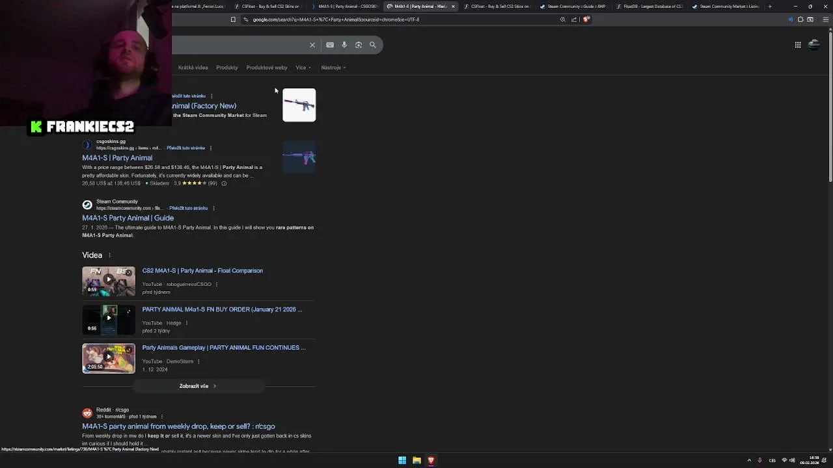Expand the Více filter dropdown
Image resolution: width=833 pixels, height=468 pixels.
coord(303,68)
